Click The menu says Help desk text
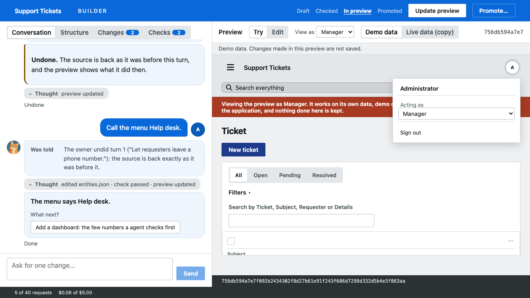 [x=70, y=202]
